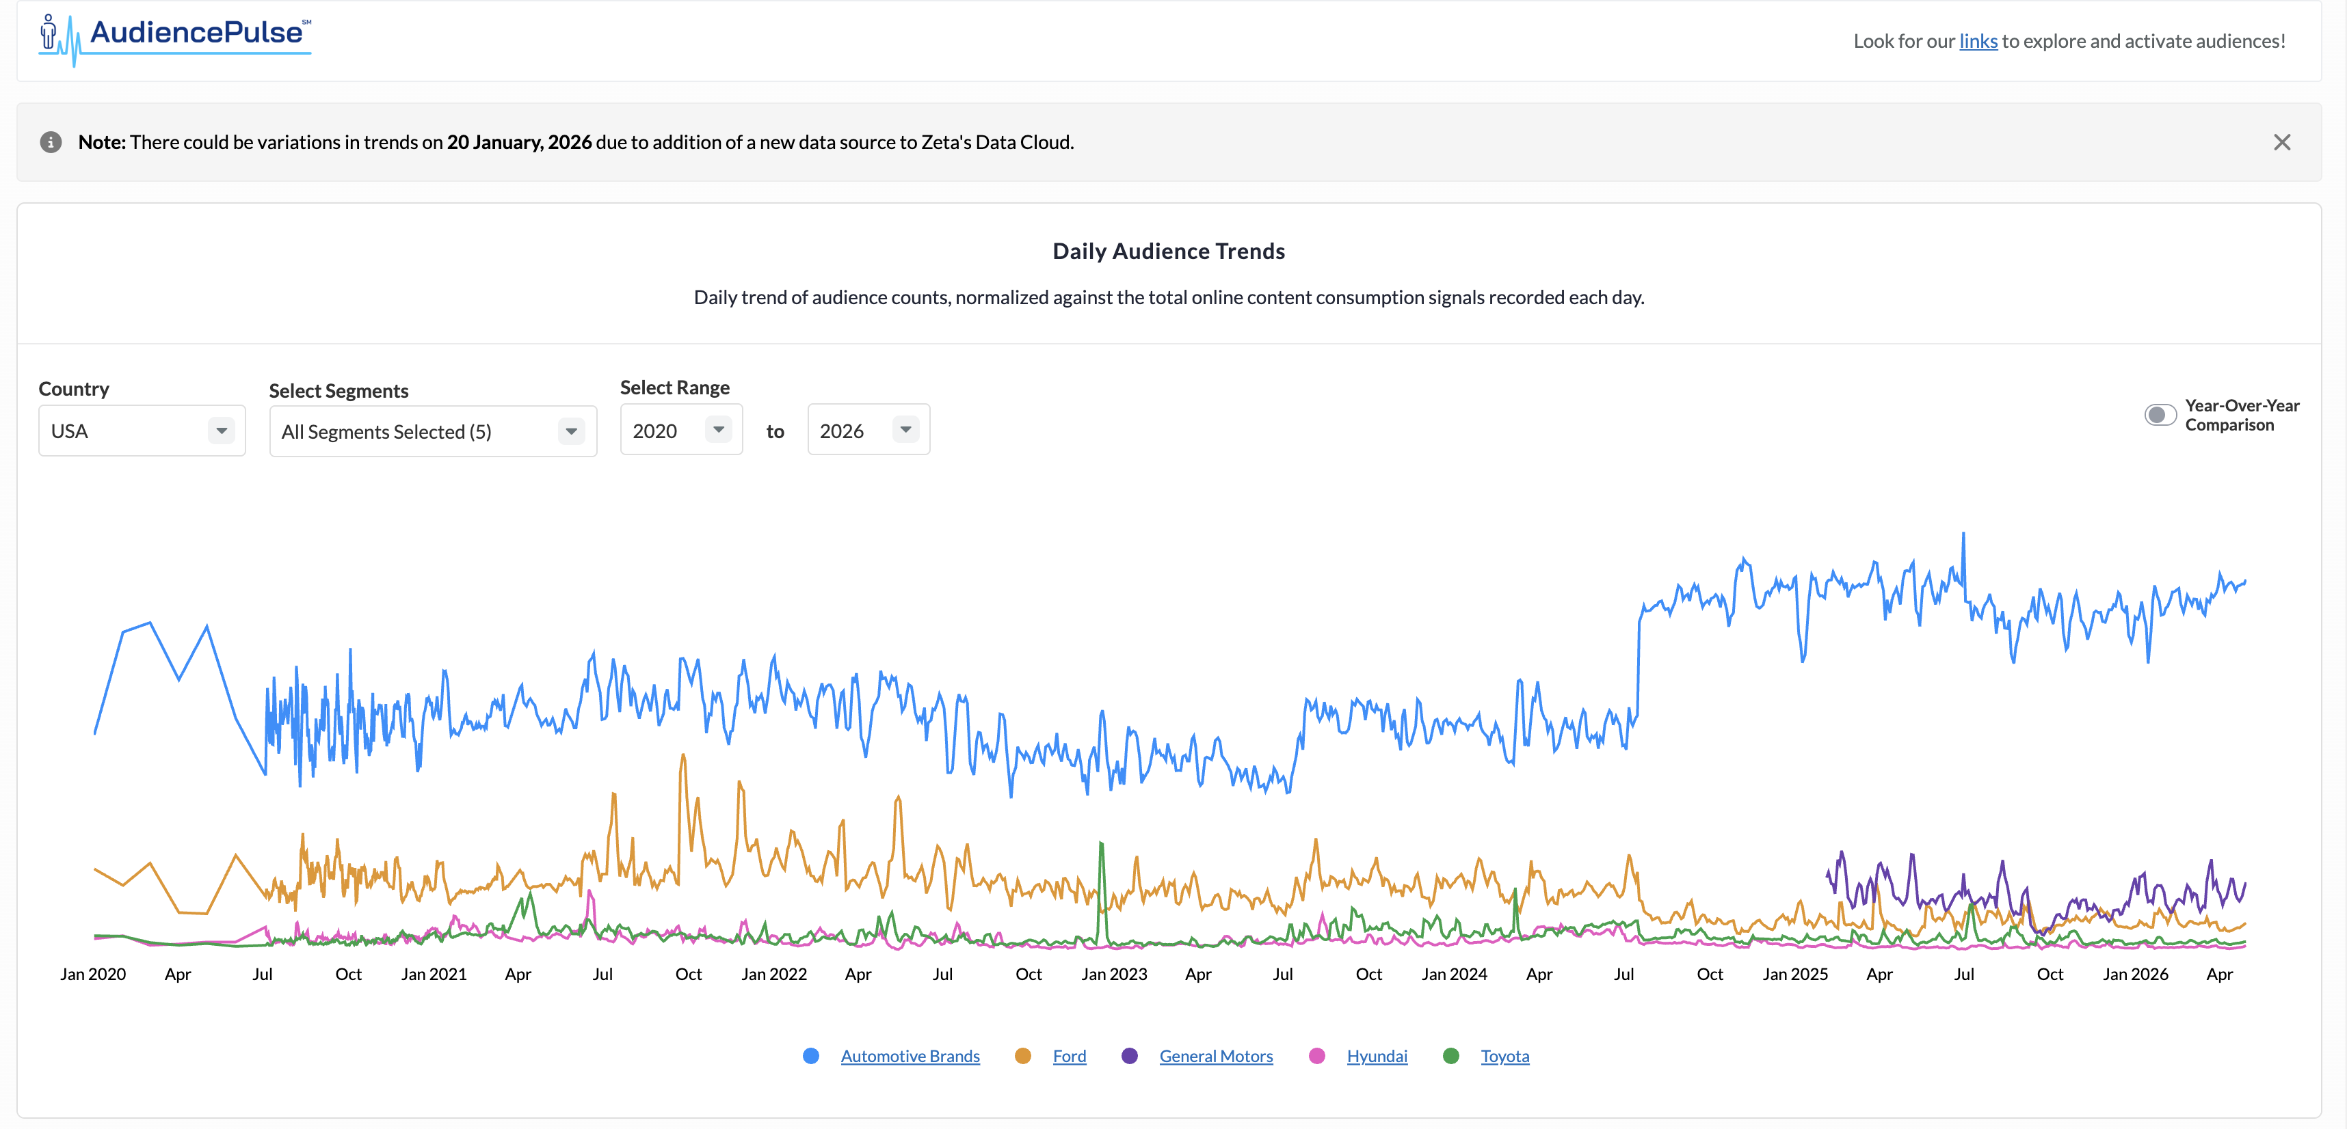Click the 'Jan 2026' axis label
Screen dimensions: 2347x1129
click(2136, 975)
